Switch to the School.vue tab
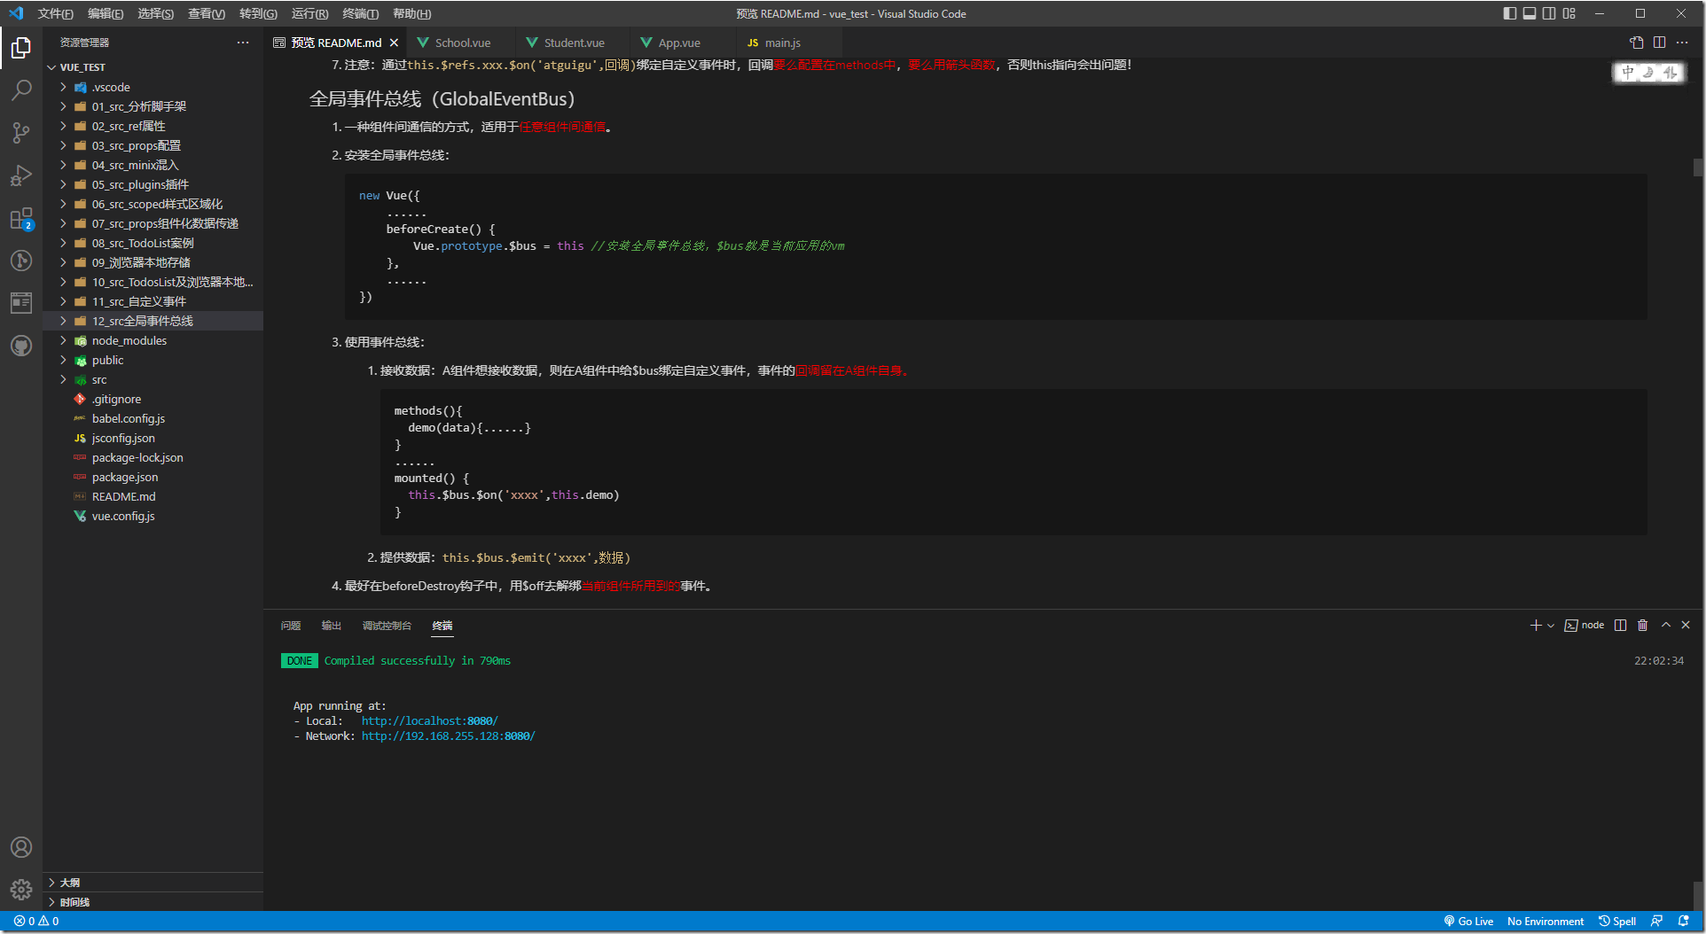The image size is (1706, 934). (462, 43)
